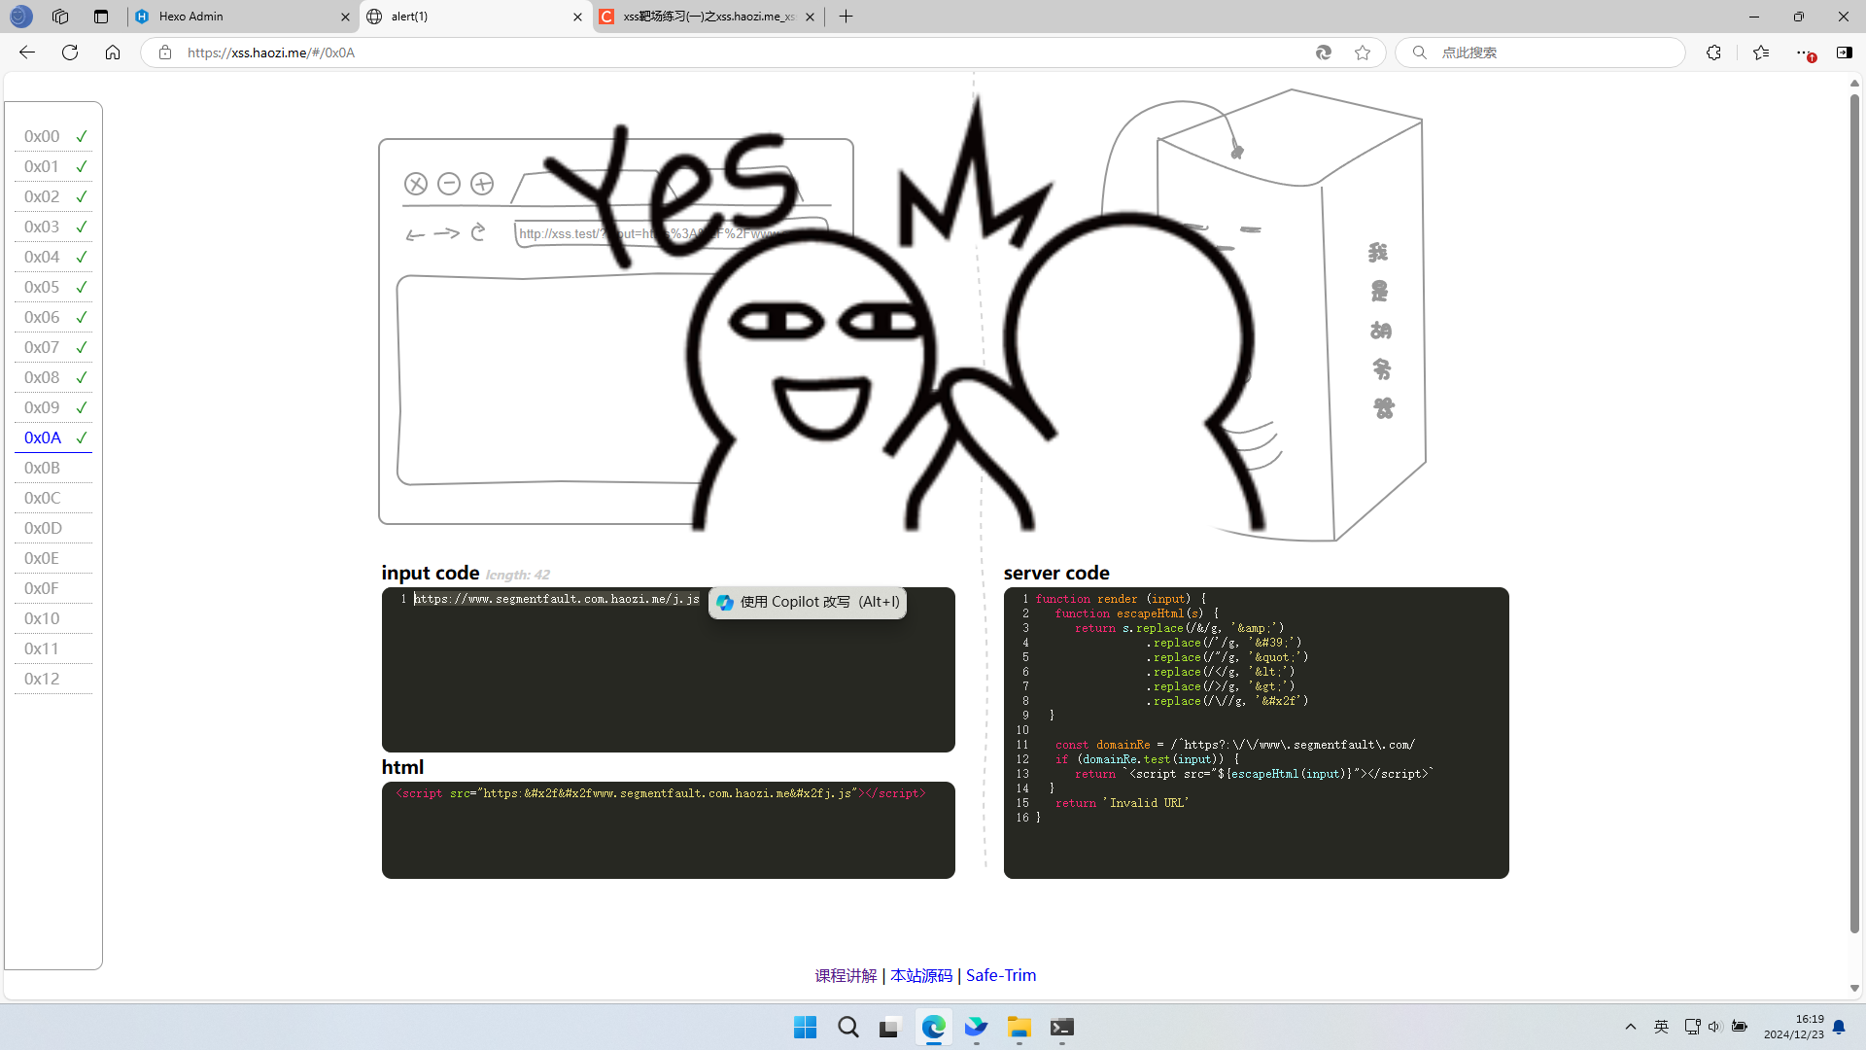Screen dimensions: 1866x1050
Task: Click the sync icon beside favorite star
Action: pyautogui.click(x=1323, y=52)
